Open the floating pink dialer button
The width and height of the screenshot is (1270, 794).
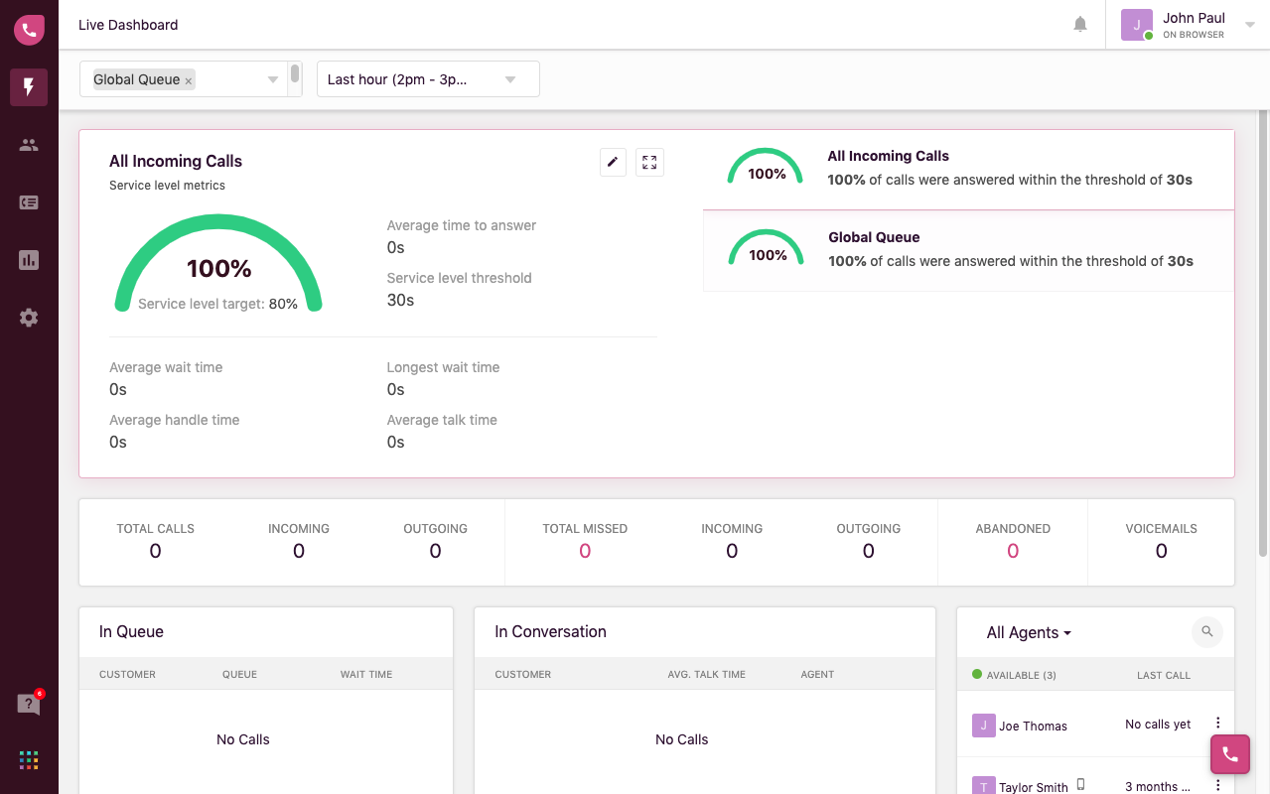click(x=1229, y=754)
